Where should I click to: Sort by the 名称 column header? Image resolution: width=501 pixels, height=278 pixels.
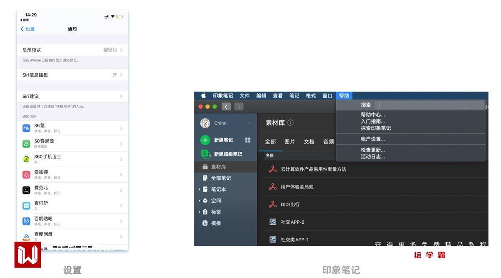tap(270, 156)
